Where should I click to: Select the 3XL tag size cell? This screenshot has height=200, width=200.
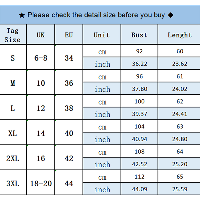pyautogui.click(x=13, y=183)
